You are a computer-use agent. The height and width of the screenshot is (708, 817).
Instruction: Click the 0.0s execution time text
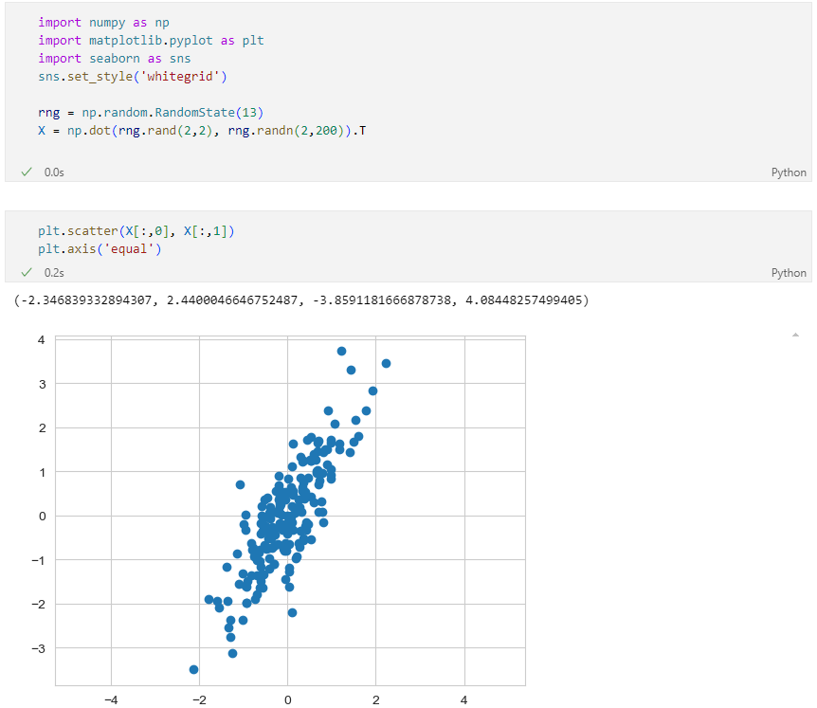point(54,172)
